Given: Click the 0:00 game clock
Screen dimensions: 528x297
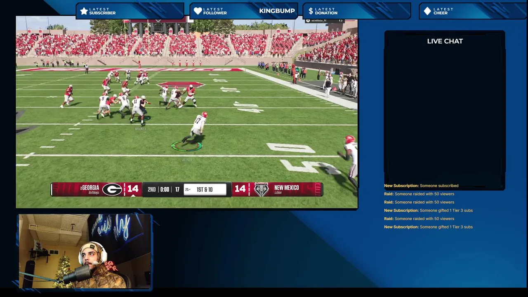Looking at the screenshot, I should point(165,189).
